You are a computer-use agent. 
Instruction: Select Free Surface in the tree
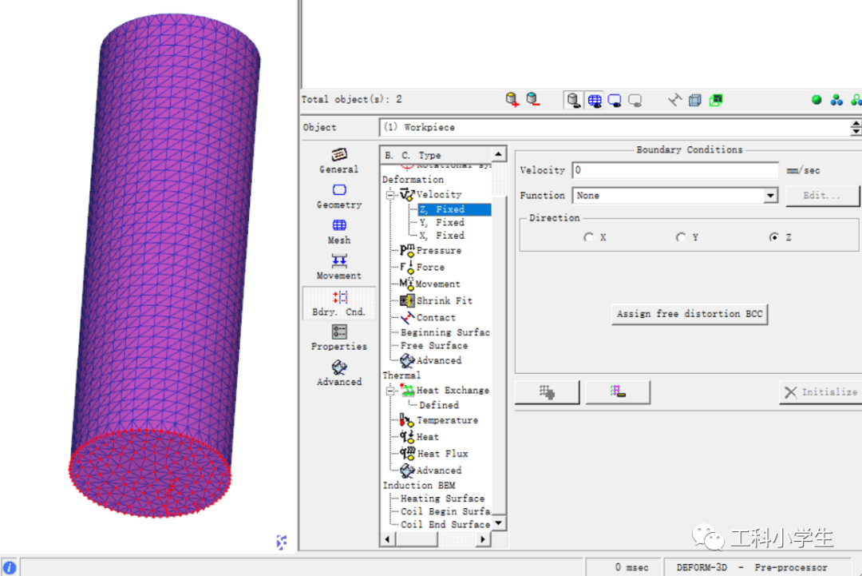(433, 345)
